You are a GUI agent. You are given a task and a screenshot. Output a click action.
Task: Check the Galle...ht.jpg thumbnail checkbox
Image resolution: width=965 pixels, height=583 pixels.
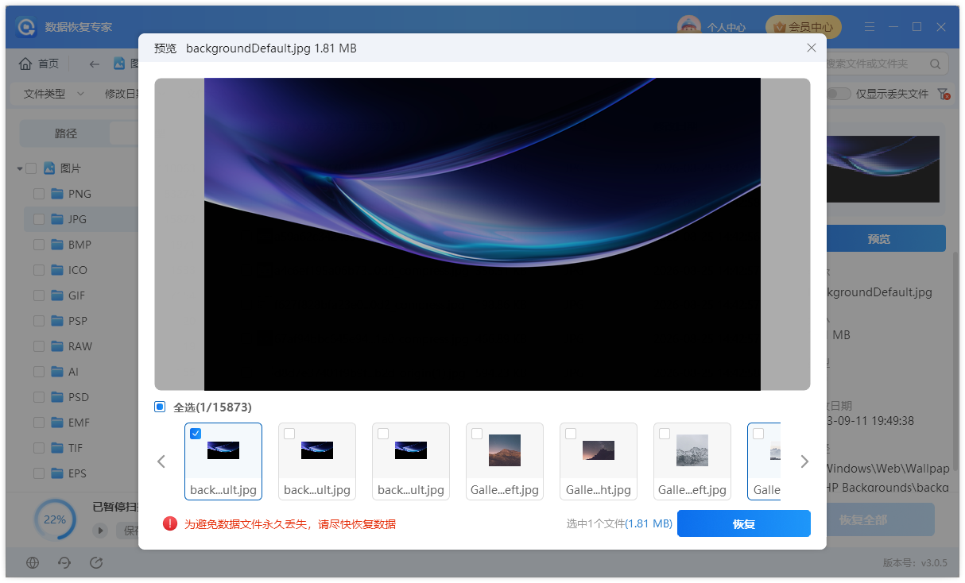click(571, 434)
